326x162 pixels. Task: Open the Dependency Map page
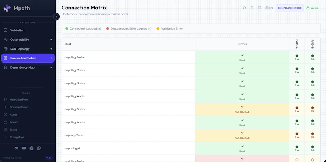point(28,67)
